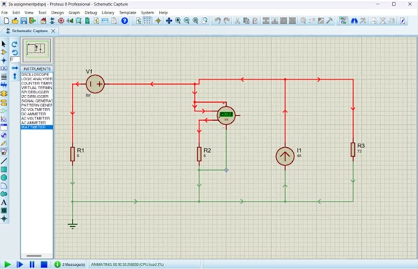
Task: Select the Selection Mode arrow tool
Action: point(4,44)
